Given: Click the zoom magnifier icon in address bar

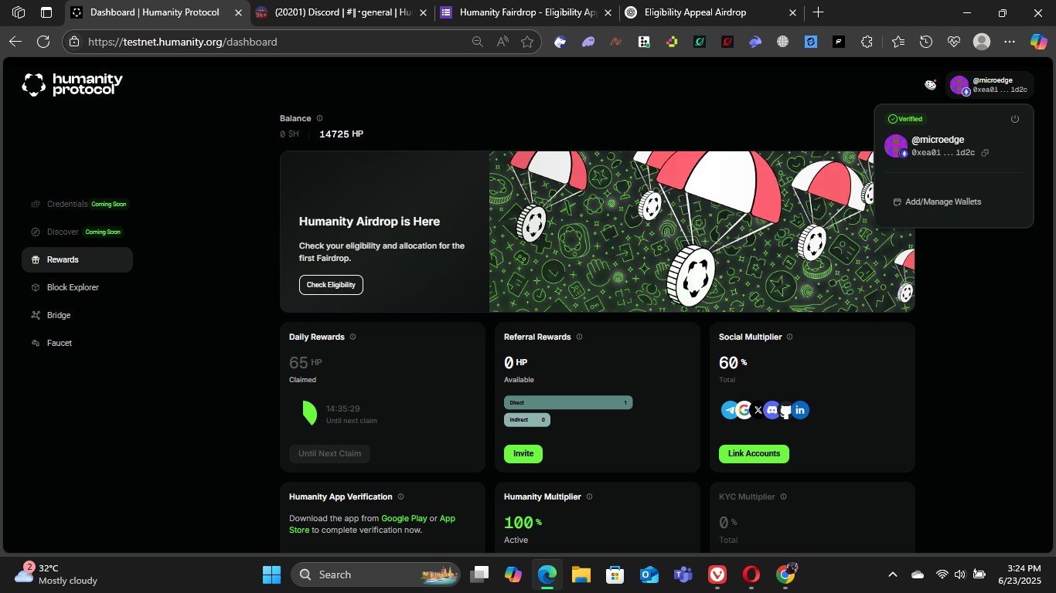Looking at the screenshot, I should click(x=479, y=42).
